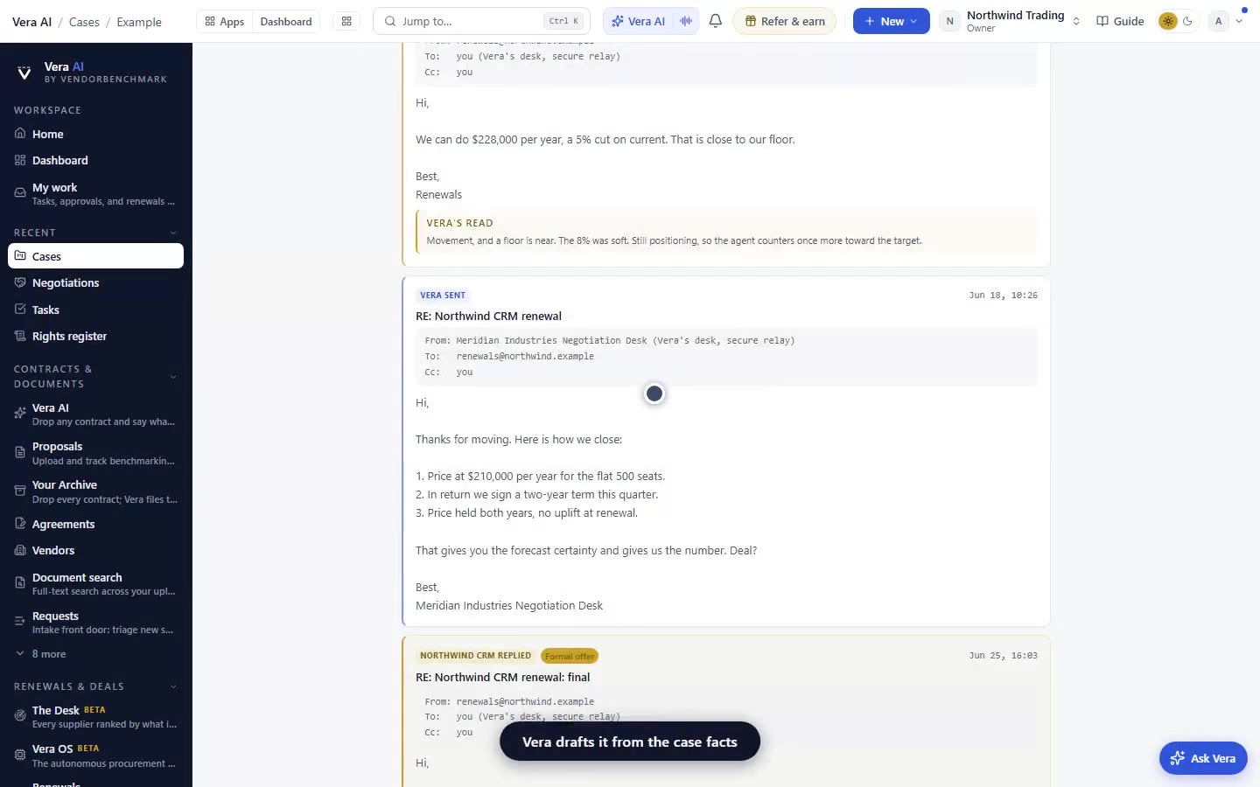
Task: Click the VERA SENT label
Action: tap(443, 296)
